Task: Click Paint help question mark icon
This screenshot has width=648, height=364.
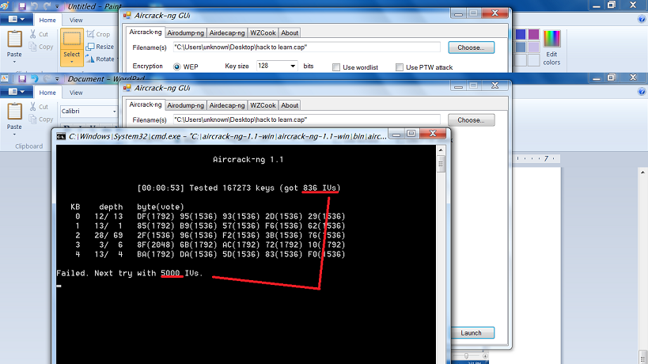Action: (x=642, y=19)
